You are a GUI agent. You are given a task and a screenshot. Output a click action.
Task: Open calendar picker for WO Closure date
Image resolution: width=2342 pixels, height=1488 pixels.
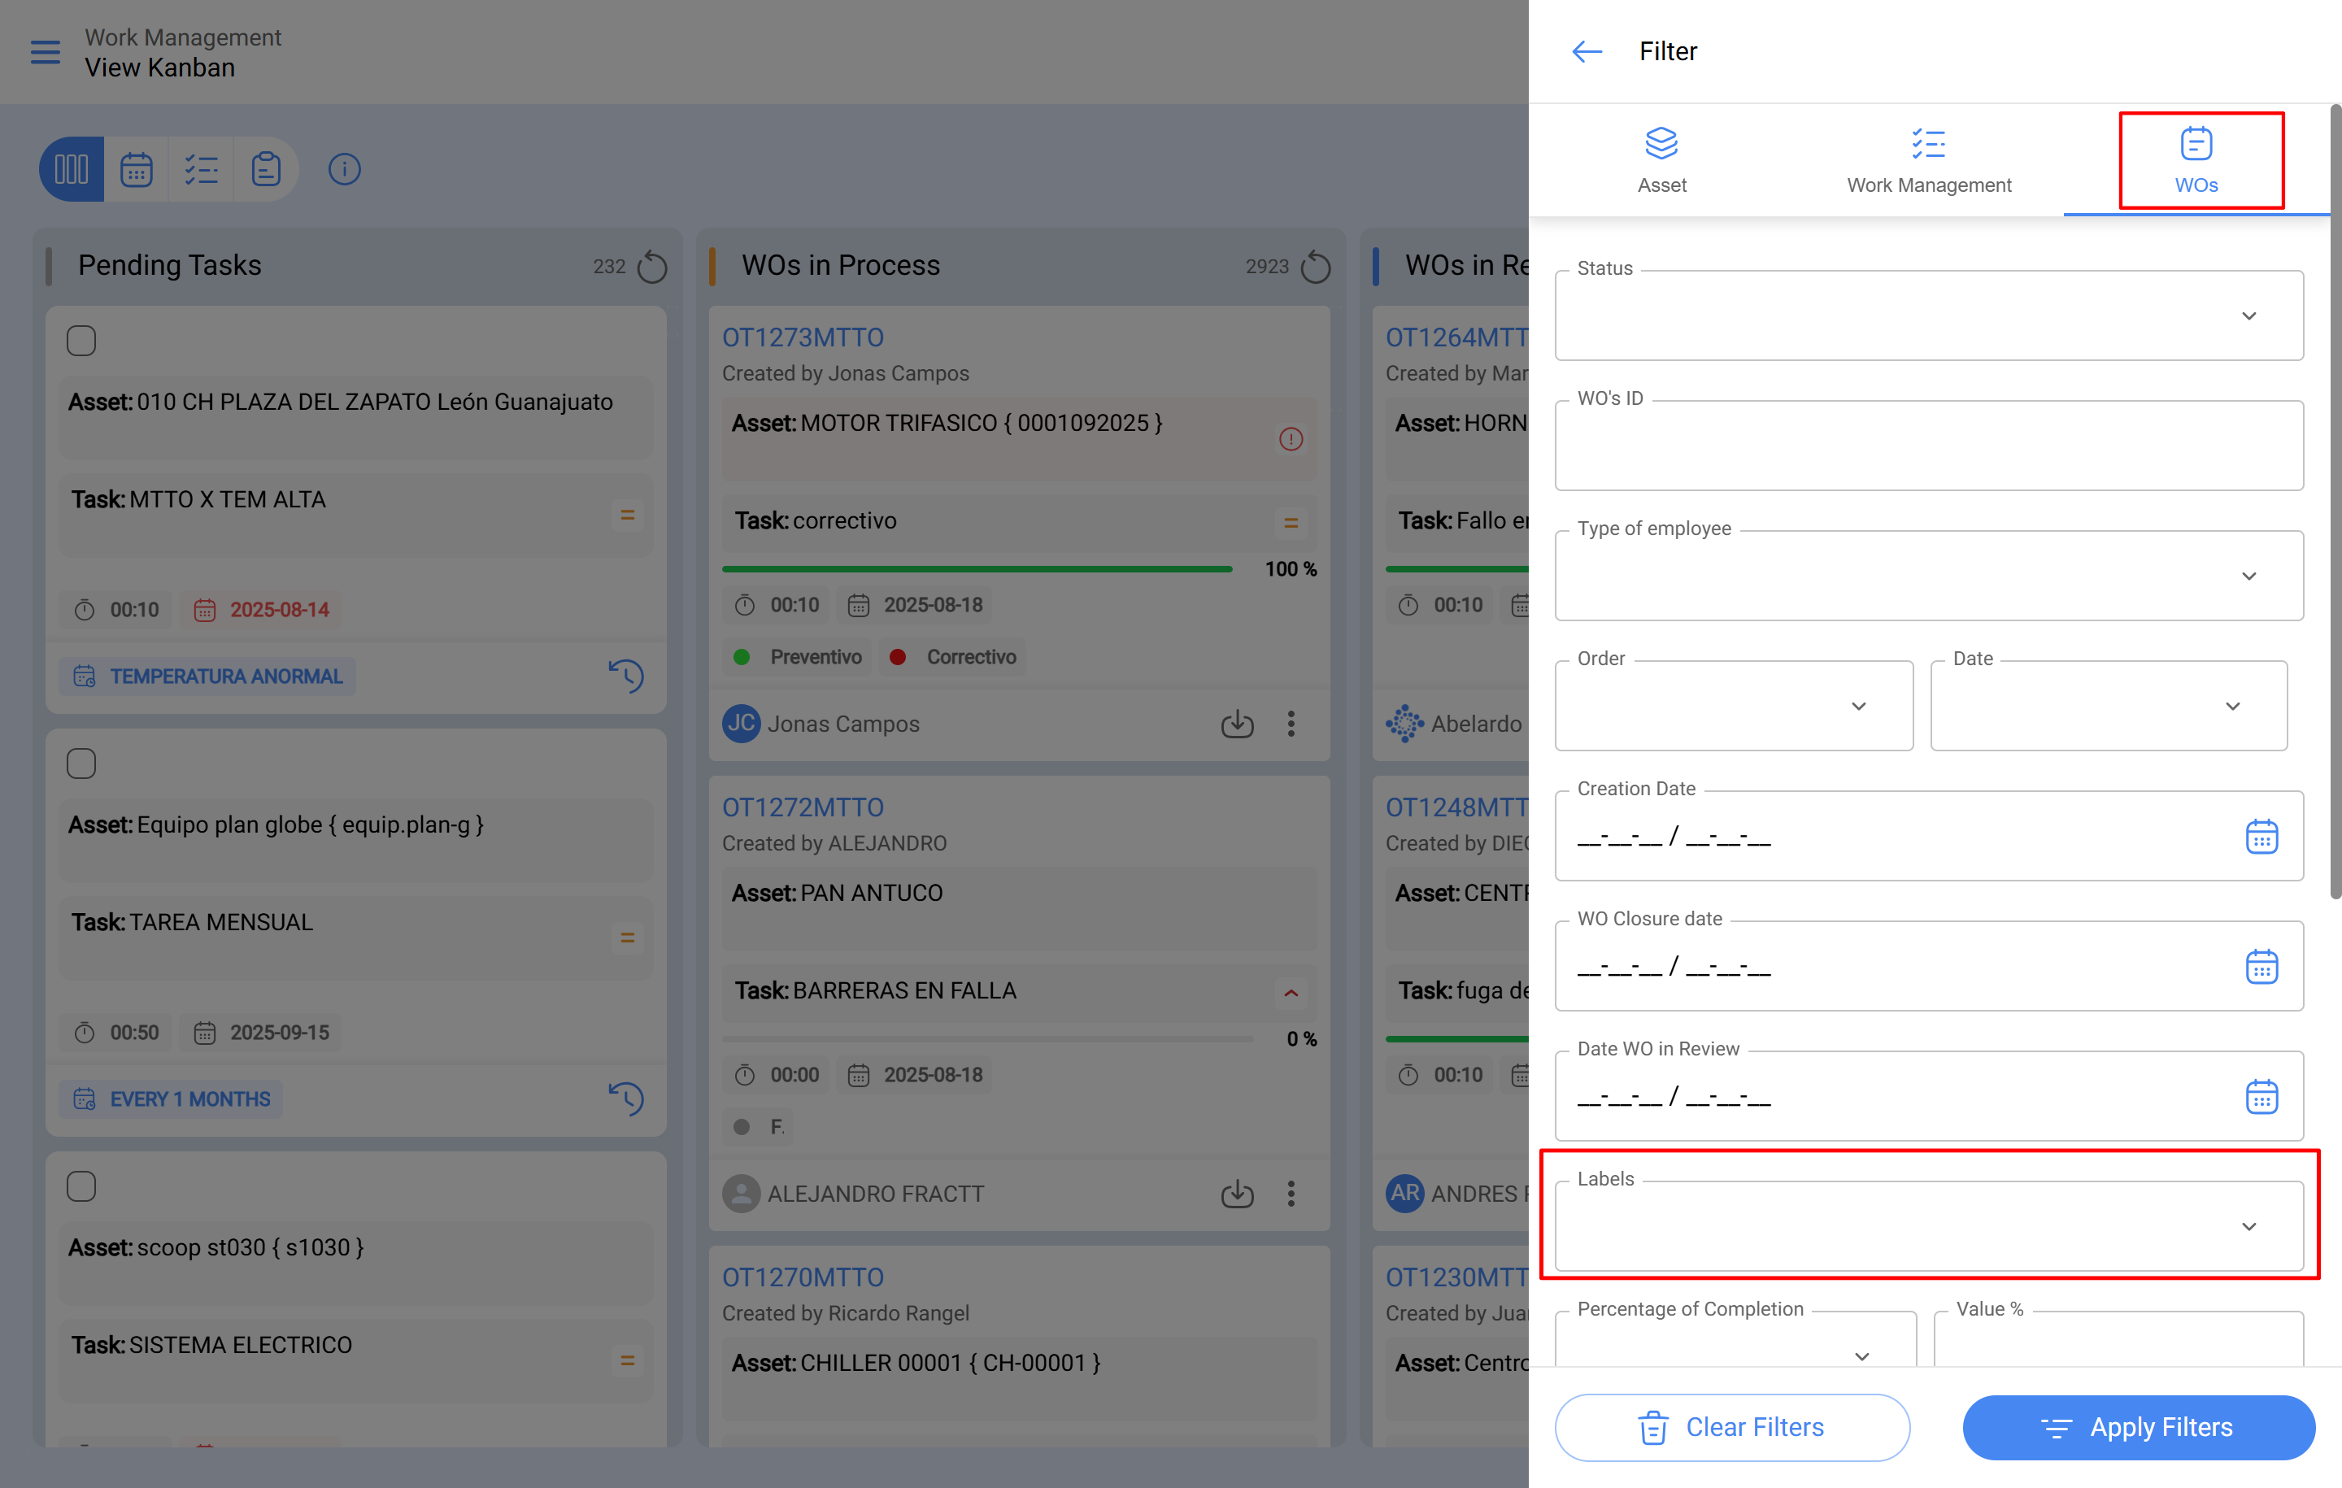pos(2261,967)
